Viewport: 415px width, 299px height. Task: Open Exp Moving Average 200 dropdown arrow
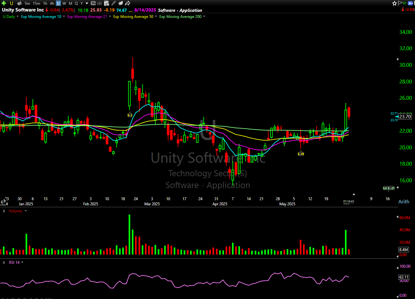pos(204,17)
